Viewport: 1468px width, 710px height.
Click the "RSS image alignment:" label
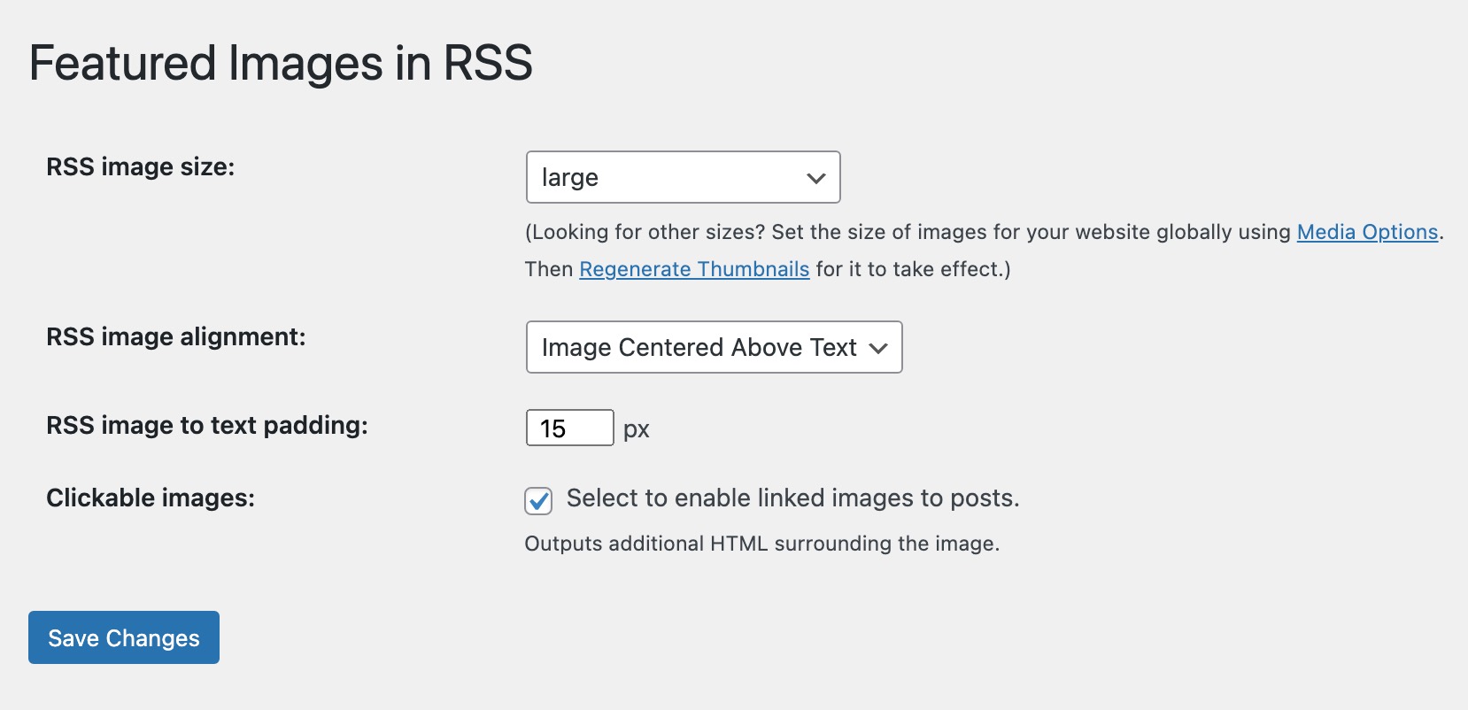tap(176, 336)
